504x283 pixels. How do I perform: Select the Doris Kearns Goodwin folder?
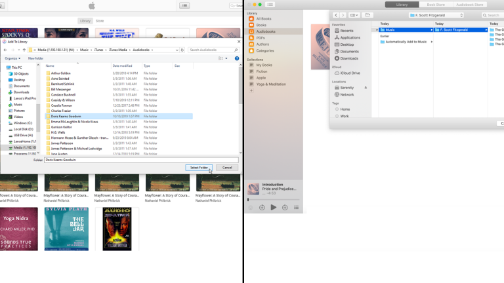119,116
